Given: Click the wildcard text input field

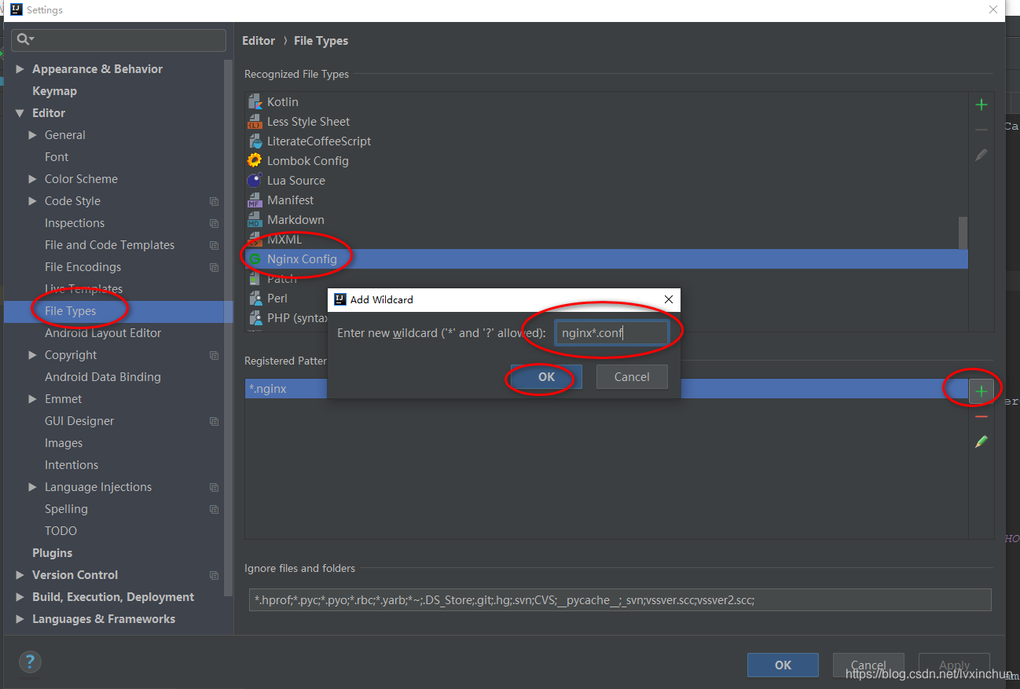Looking at the screenshot, I should pos(611,333).
